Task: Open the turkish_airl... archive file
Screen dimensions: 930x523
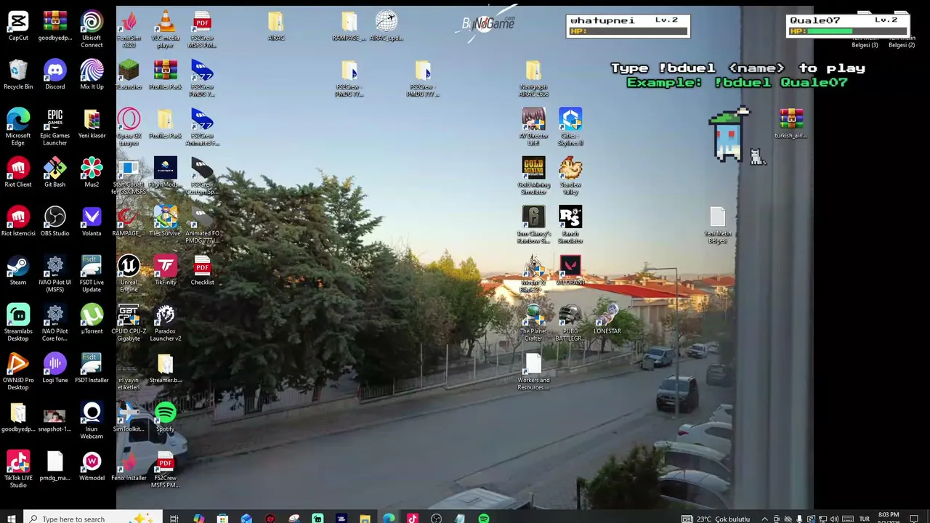Action: tap(790, 123)
